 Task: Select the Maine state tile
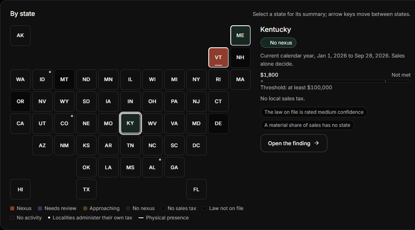(x=241, y=35)
